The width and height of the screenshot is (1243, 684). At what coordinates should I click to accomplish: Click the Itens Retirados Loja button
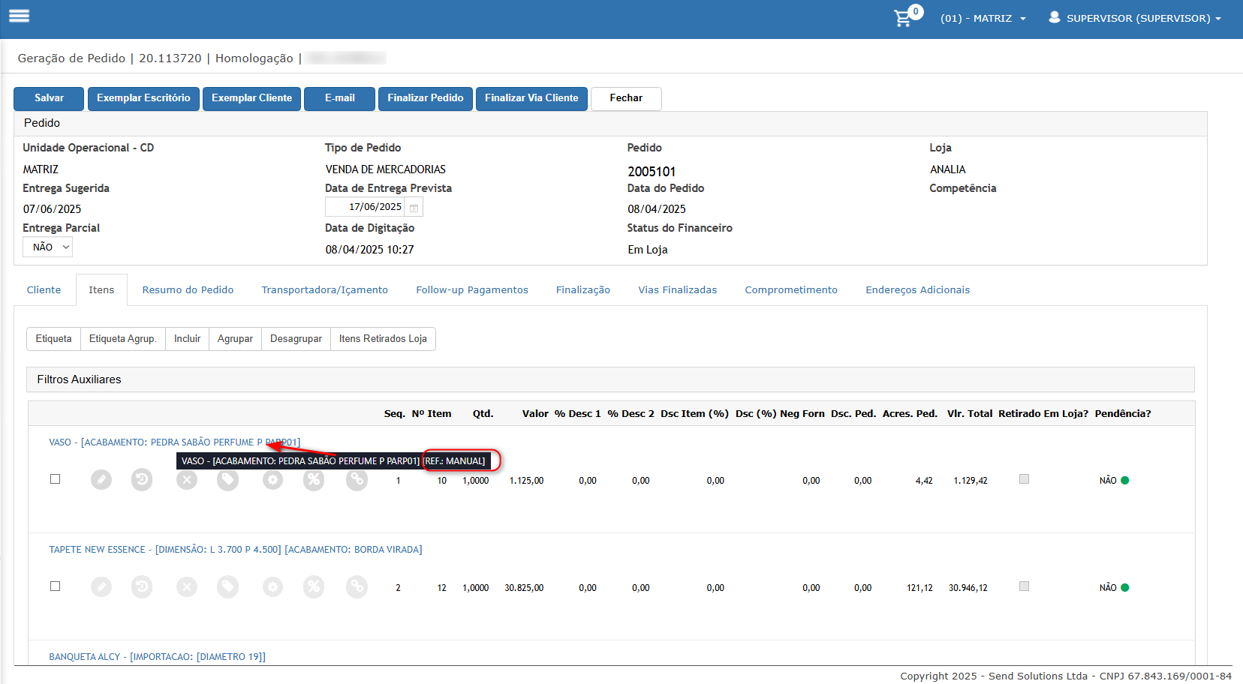click(383, 339)
